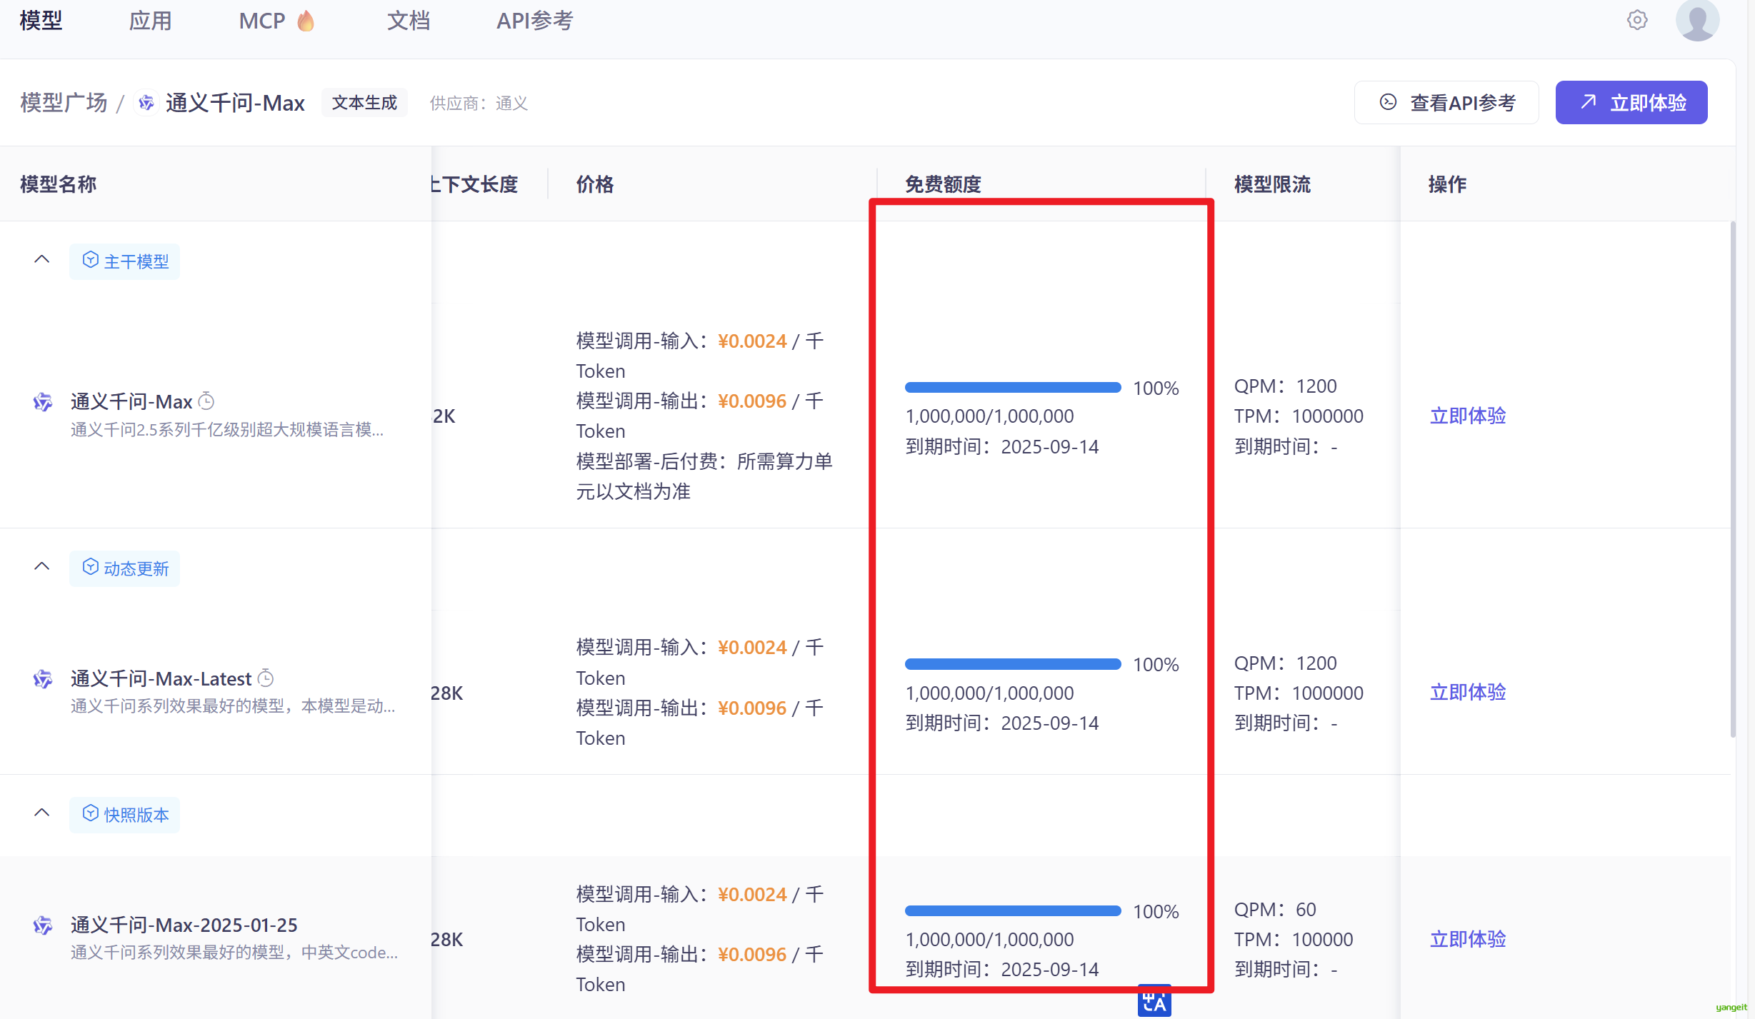1755x1019 pixels.
Task: Click description '通义千问系列效果最好的模型，本模型是动...'
Action: [x=233, y=706]
